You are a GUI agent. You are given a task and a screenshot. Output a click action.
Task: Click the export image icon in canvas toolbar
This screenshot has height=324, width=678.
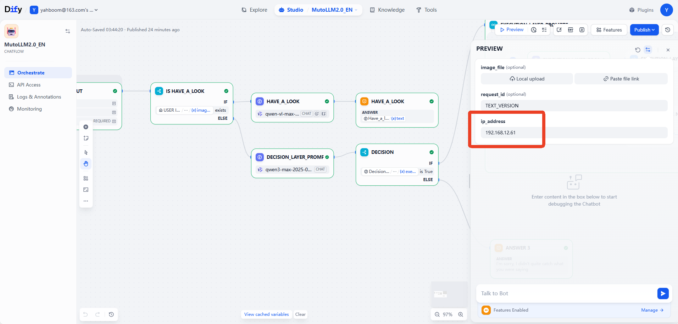point(86,190)
